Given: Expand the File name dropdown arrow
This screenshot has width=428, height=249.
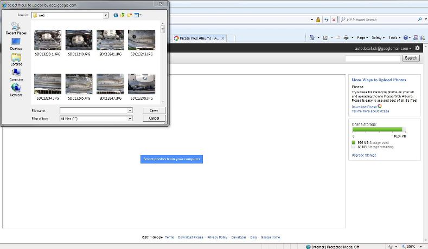Looking at the screenshot, I should tap(130, 110).
